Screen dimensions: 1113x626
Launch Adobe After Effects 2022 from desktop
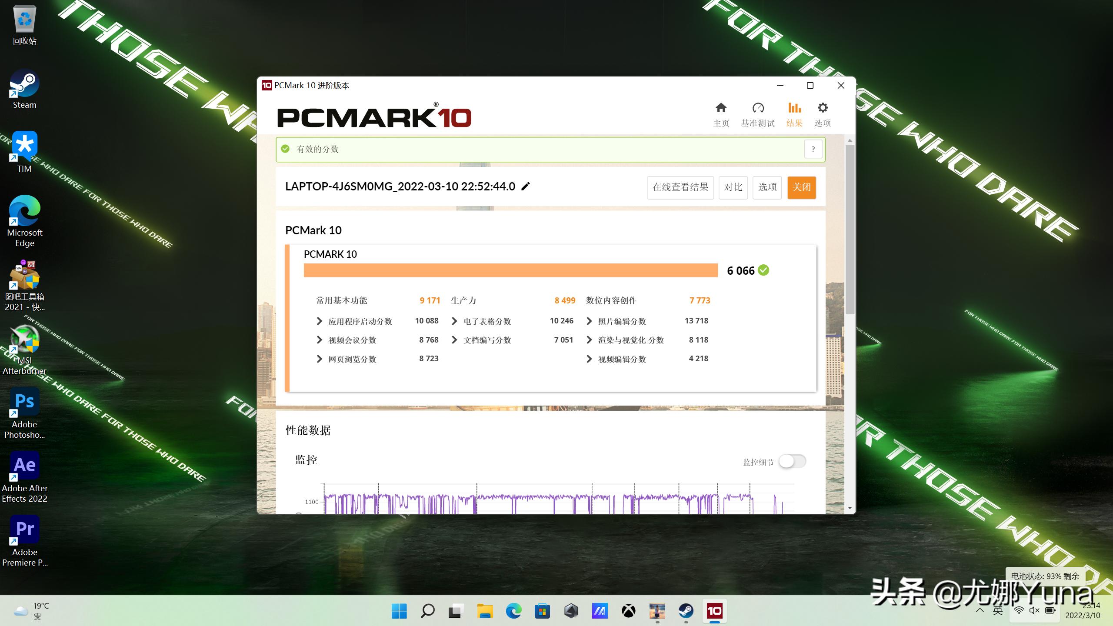24,464
